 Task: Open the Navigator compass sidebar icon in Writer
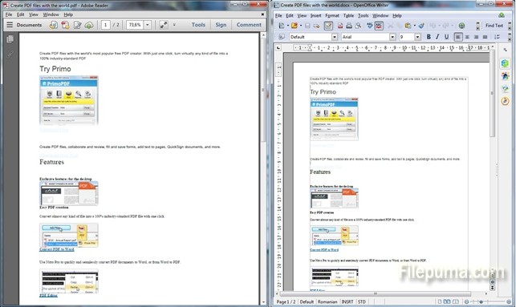click(x=505, y=101)
